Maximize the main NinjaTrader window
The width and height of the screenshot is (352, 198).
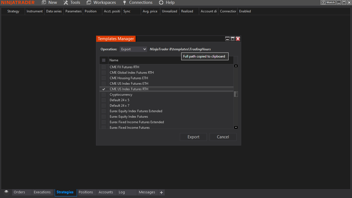344,2
